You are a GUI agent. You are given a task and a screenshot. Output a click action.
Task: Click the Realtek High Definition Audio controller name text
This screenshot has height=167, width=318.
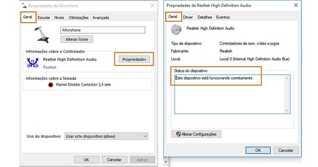70,59
